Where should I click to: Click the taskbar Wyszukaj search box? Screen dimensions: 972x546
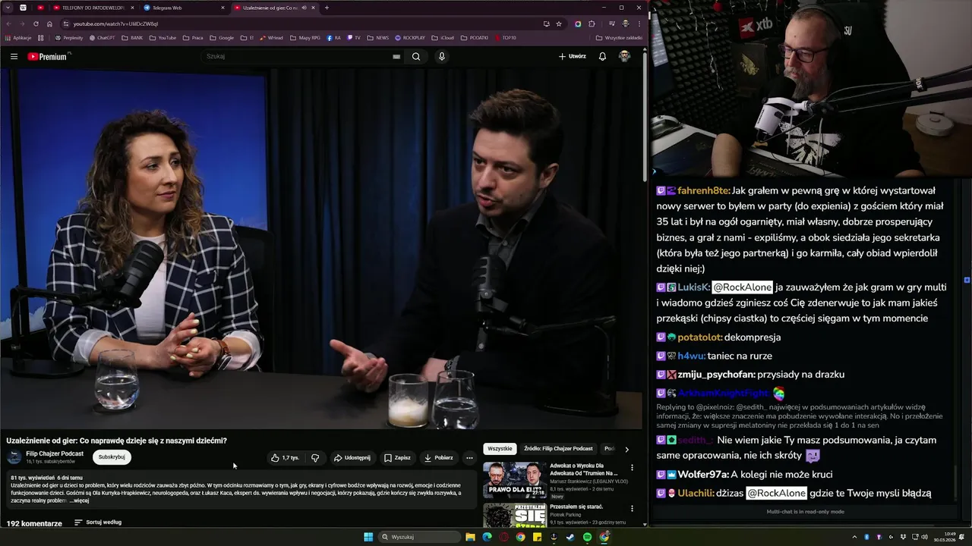421,537
